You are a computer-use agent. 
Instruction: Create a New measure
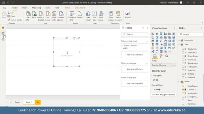coord(111,16)
